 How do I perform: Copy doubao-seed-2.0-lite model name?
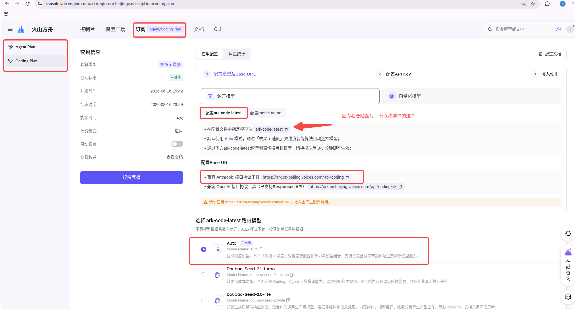coord(288,300)
